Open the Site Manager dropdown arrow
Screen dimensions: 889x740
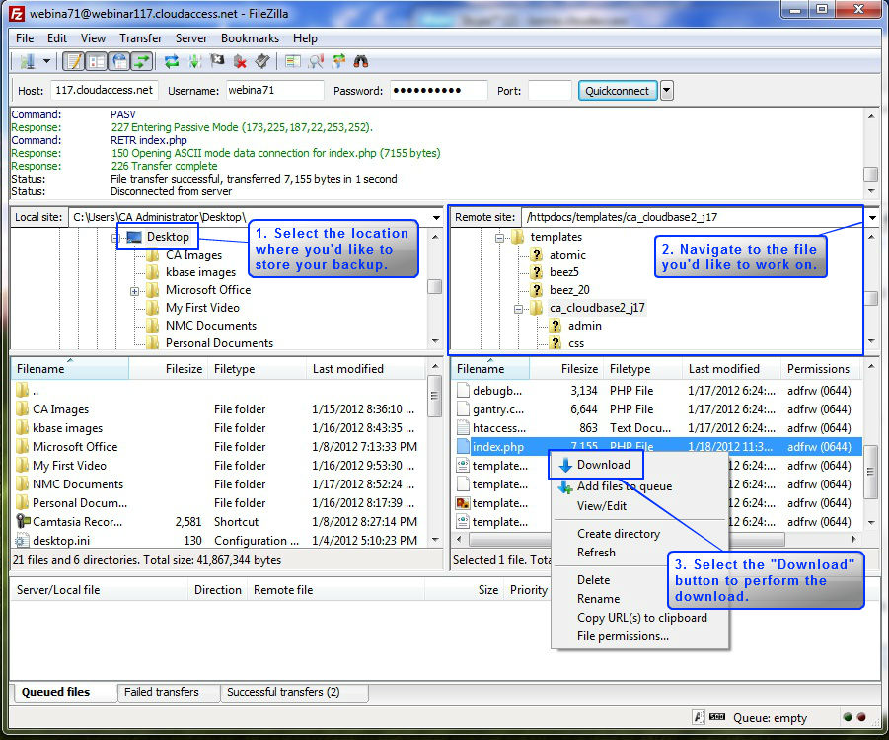click(46, 61)
